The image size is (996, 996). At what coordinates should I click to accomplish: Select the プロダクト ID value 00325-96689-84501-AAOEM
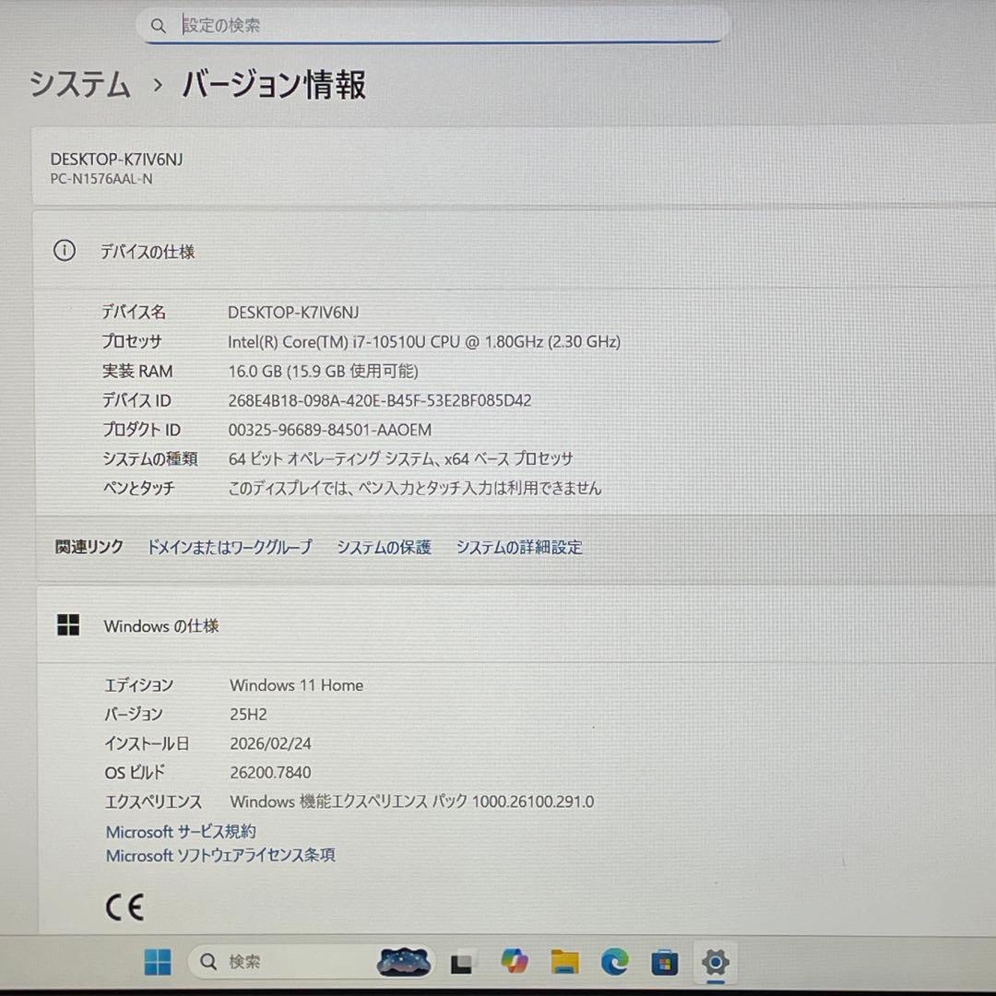pos(329,430)
